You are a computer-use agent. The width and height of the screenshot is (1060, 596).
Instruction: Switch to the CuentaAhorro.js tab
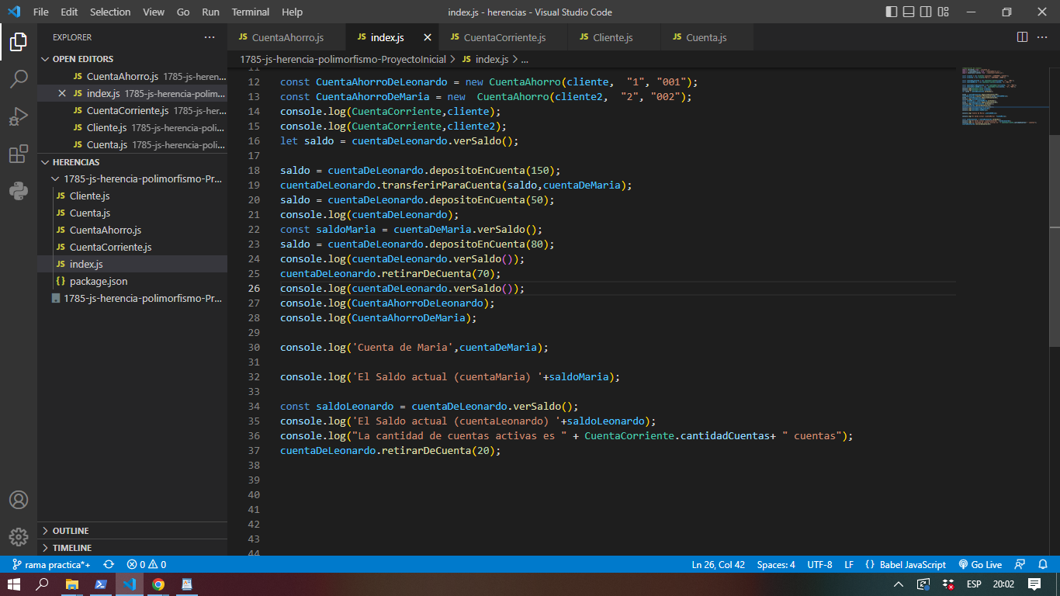[286, 37]
